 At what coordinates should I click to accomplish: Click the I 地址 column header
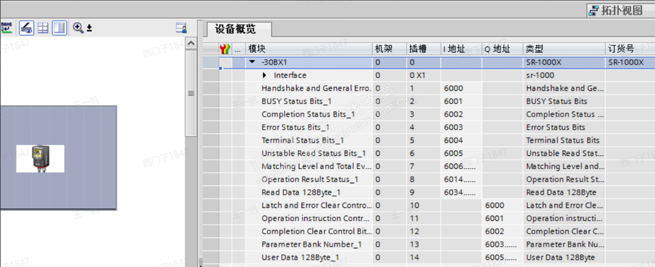(x=461, y=49)
